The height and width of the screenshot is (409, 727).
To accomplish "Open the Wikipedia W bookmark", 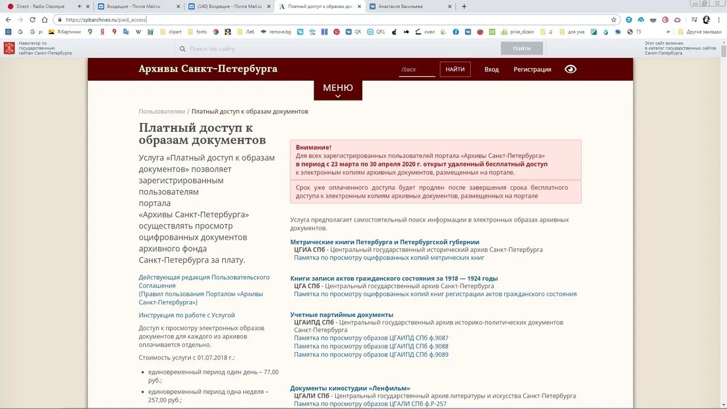I will coord(139,32).
